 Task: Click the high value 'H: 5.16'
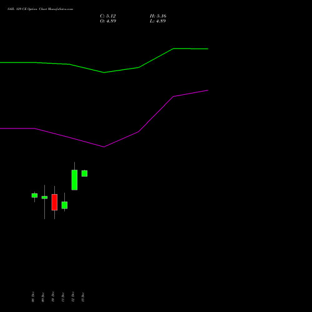[x=158, y=16]
